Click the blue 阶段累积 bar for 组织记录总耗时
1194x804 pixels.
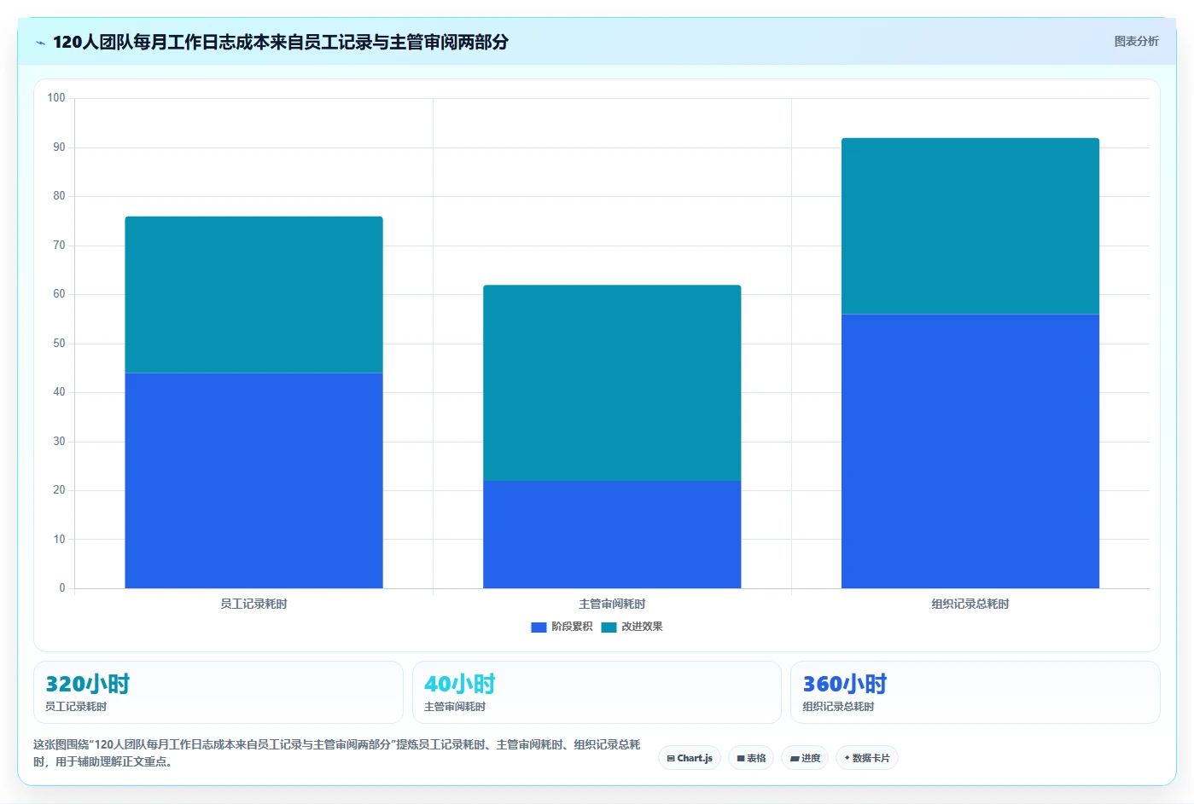970,451
